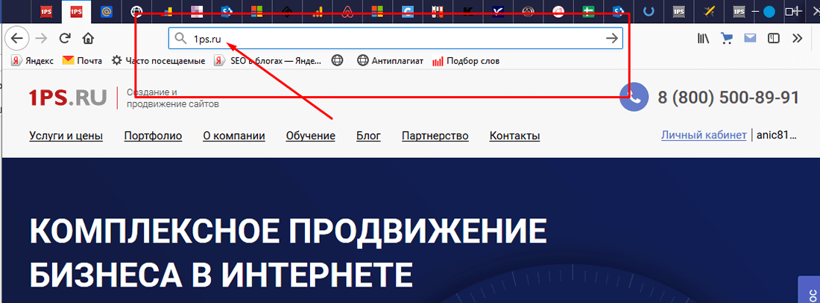The height and width of the screenshot is (303, 820).
Task: Select the currently active 1PS tab
Action: tap(76, 11)
